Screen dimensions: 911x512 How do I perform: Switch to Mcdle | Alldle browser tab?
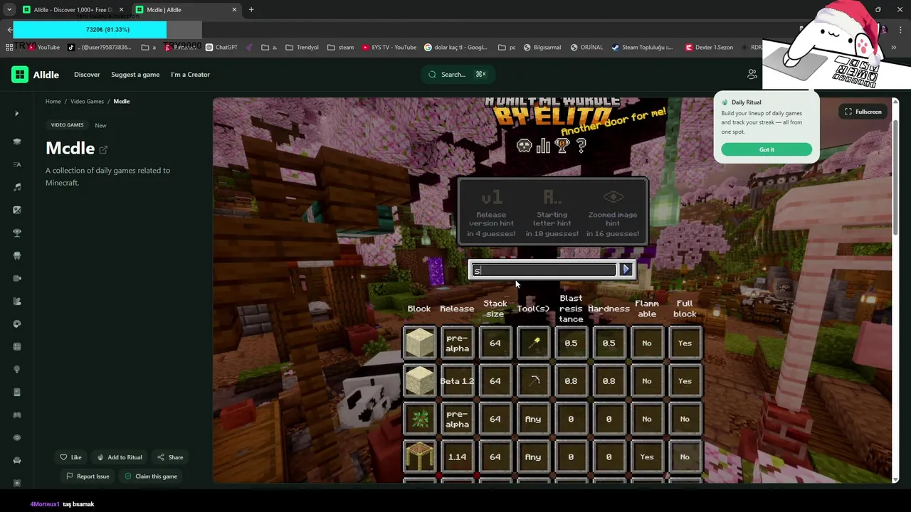click(186, 10)
